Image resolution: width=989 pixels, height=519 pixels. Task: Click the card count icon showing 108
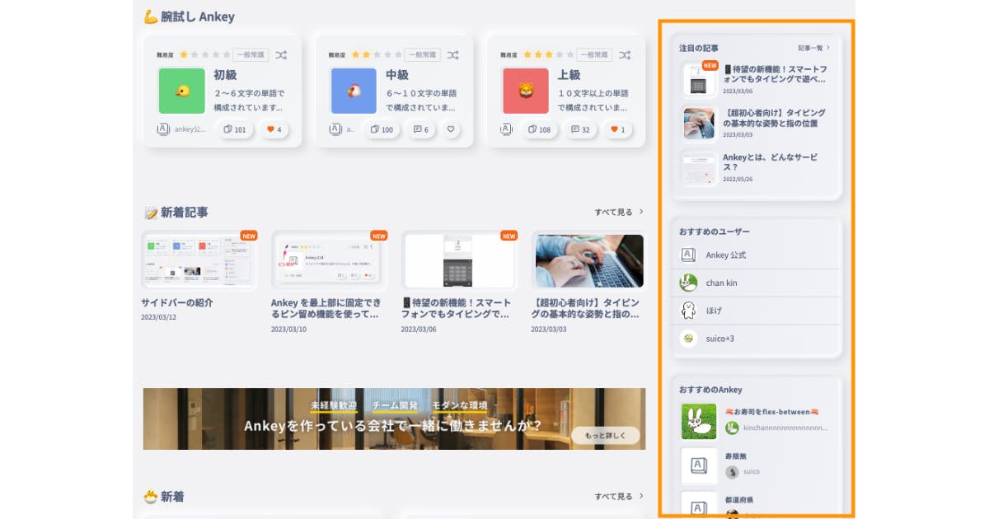pos(539,129)
